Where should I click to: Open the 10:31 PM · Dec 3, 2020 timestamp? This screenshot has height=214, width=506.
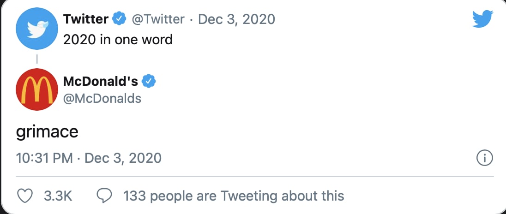click(89, 158)
